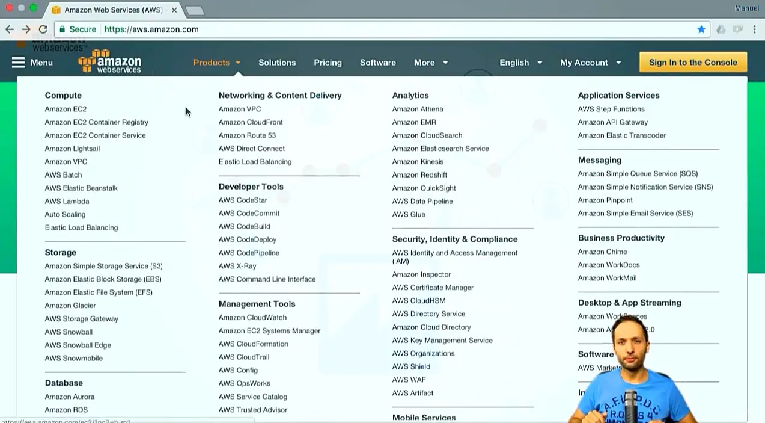
Task: Open AWS Batch under Compute
Action: (x=63, y=175)
